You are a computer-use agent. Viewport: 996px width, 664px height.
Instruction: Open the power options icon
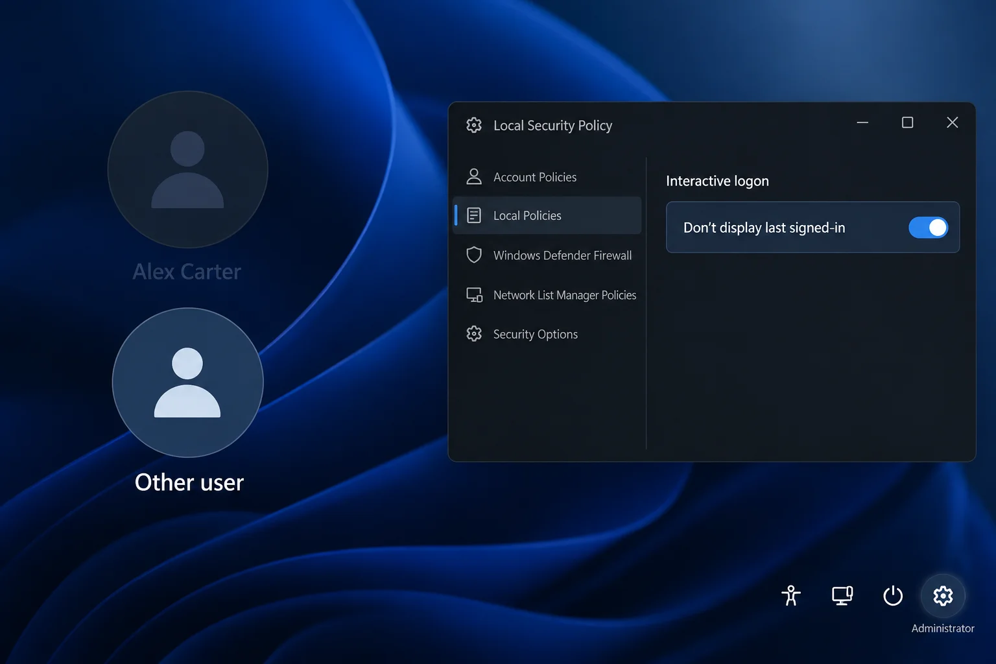click(x=893, y=595)
